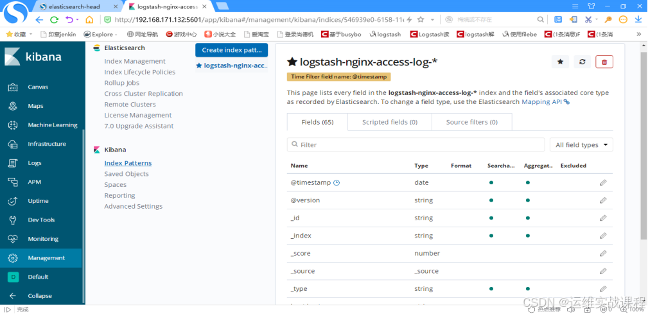Expand the undo history dropdown arrow
Image resolution: width=648 pixels, height=314 pixels.
click(77, 20)
